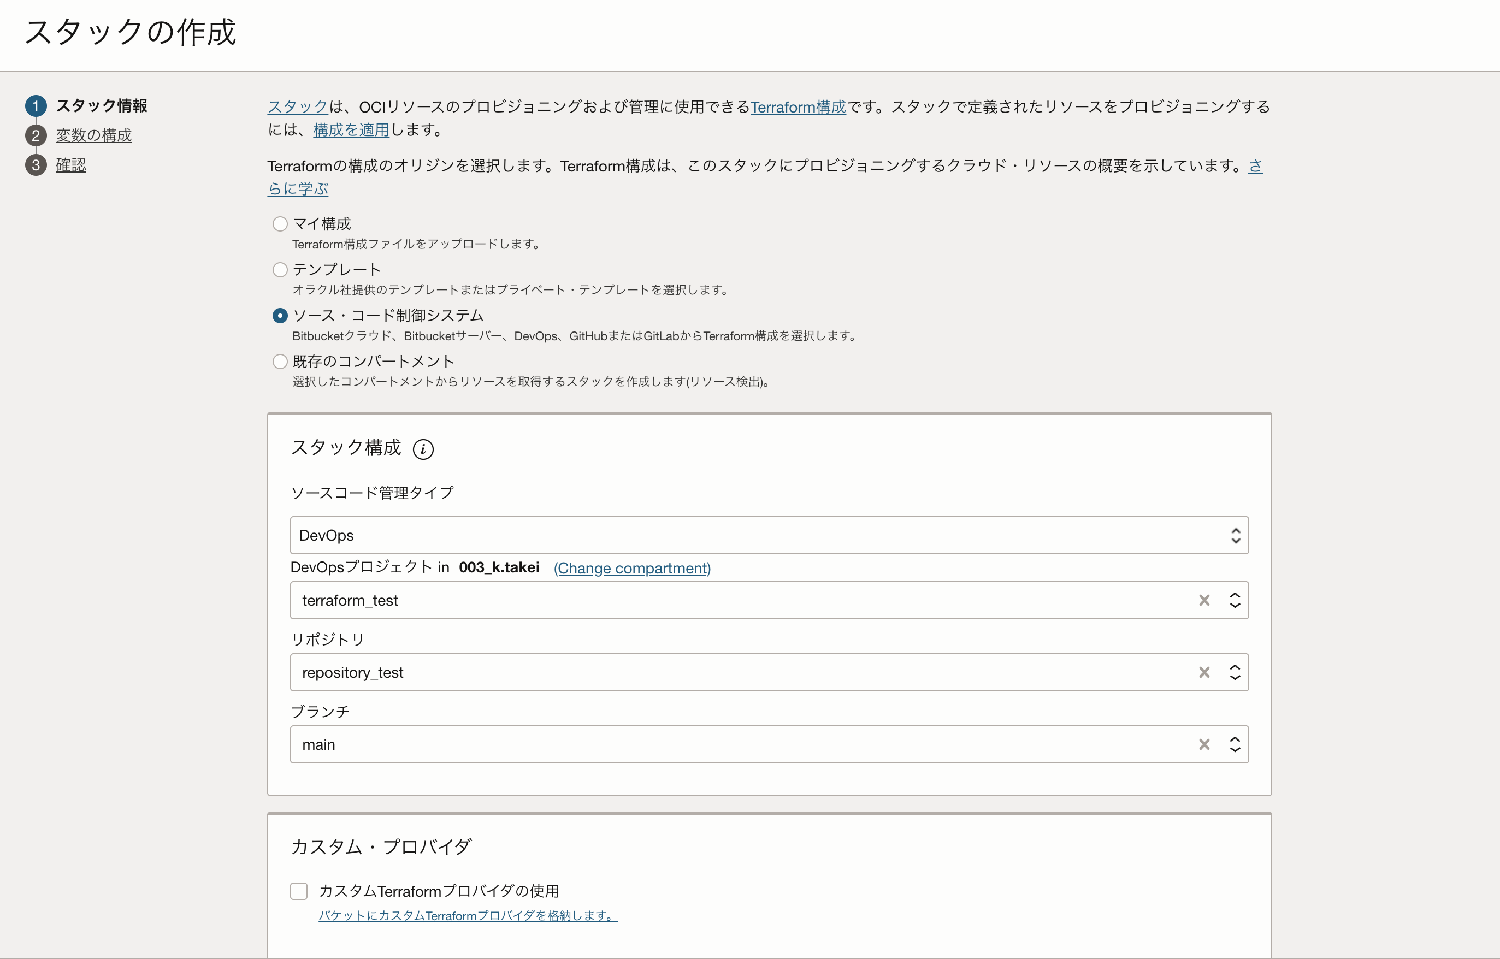1500x959 pixels.
Task: Open the ソースコード管理タイプ DevOps dropdown
Action: click(x=769, y=536)
